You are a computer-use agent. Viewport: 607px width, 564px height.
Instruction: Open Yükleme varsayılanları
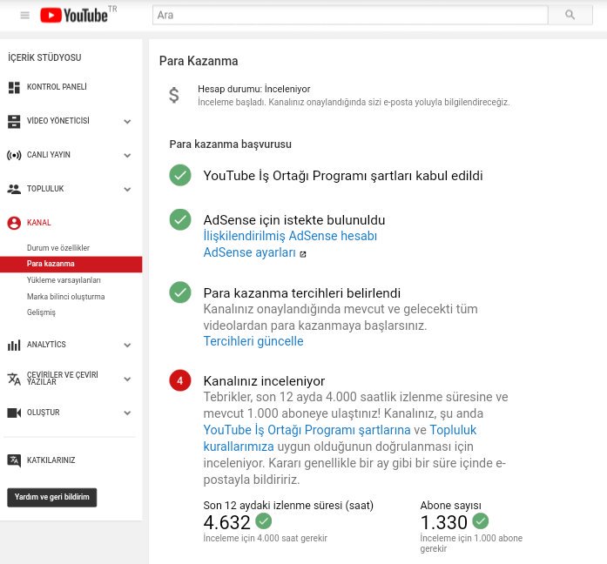(64, 280)
